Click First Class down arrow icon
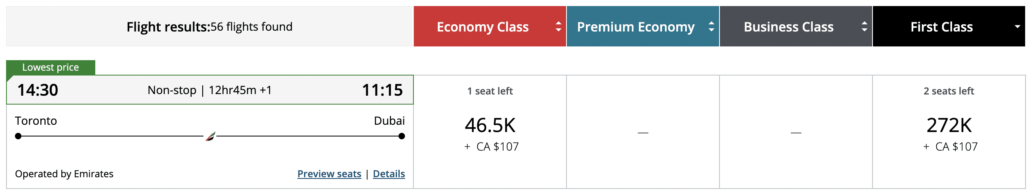 tap(1017, 27)
